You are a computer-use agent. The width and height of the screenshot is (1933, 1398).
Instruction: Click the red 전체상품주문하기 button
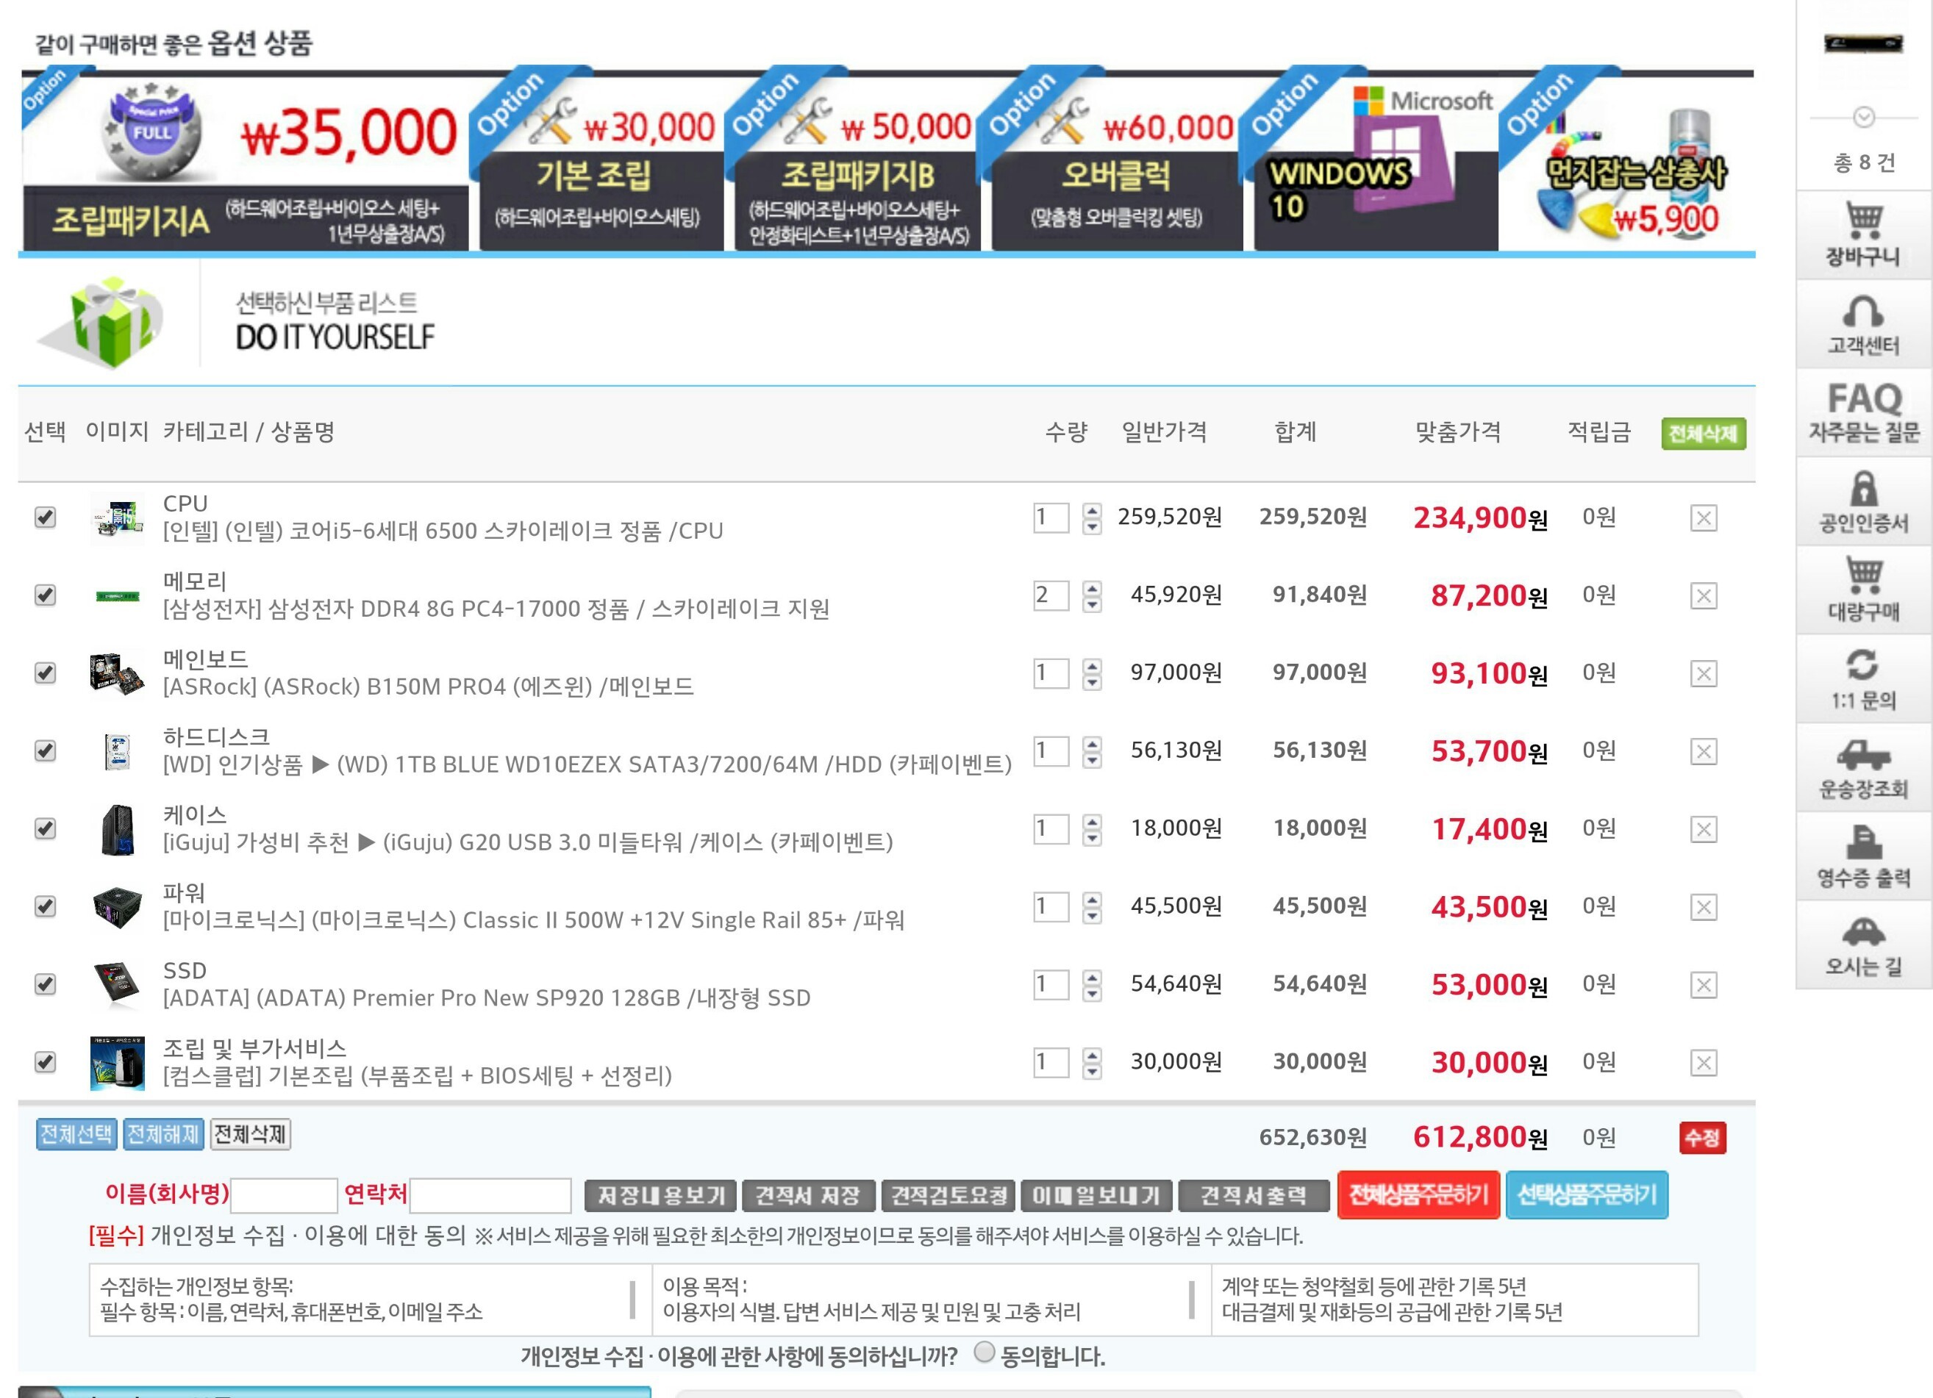(1418, 1194)
